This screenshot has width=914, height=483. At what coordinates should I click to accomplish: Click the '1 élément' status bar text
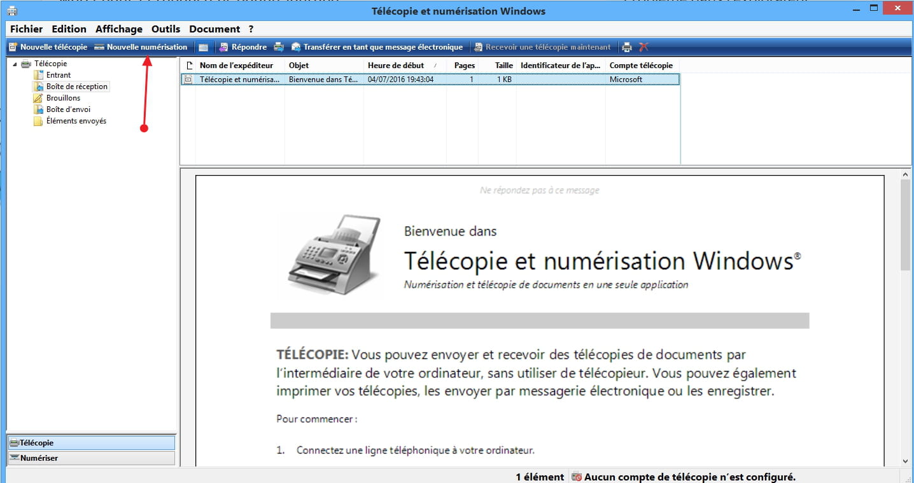pyautogui.click(x=540, y=477)
